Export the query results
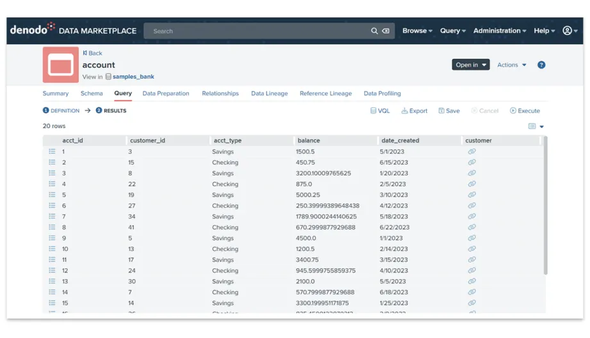This screenshot has width=590, height=338. point(414,111)
